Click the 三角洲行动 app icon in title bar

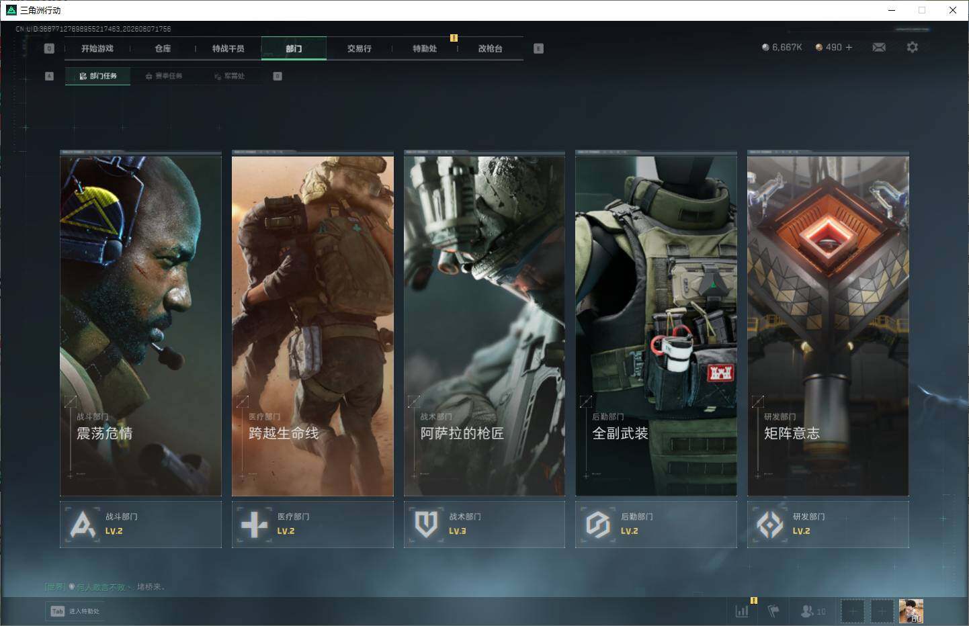tap(11, 10)
